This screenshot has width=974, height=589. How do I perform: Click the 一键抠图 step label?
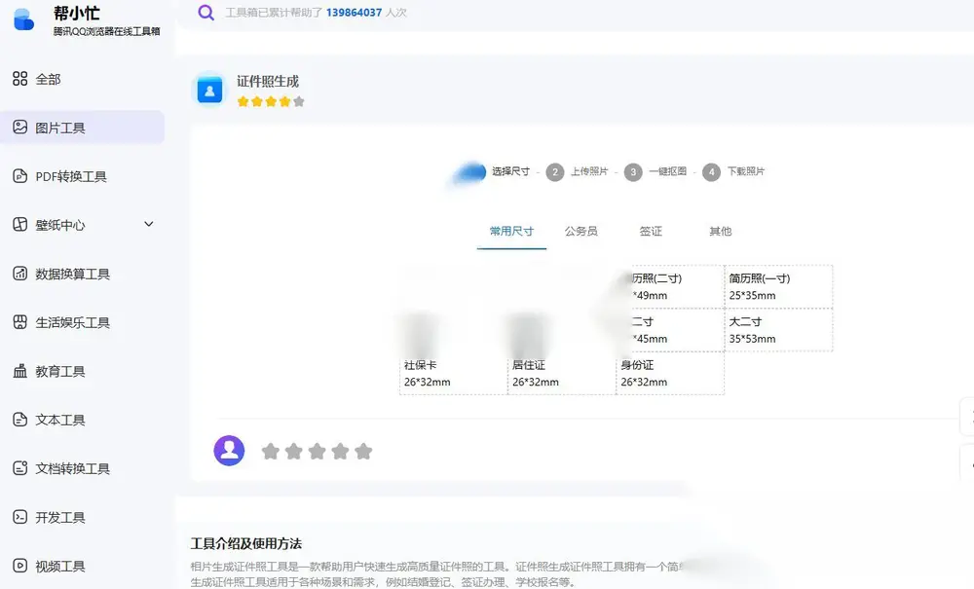tap(668, 171)
